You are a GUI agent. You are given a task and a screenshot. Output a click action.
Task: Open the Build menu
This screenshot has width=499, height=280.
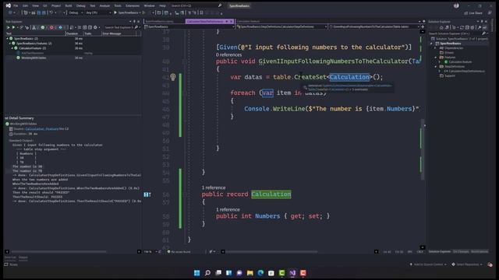pos(69,5)
